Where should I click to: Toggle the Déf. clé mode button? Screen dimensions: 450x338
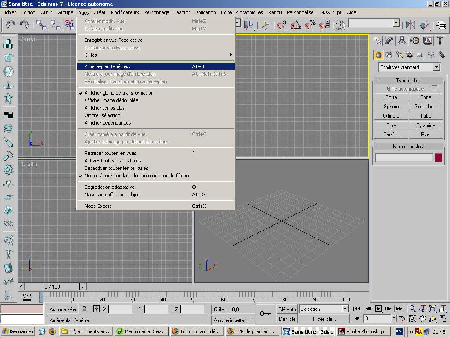pyautogui.click(x=287, y=319)
